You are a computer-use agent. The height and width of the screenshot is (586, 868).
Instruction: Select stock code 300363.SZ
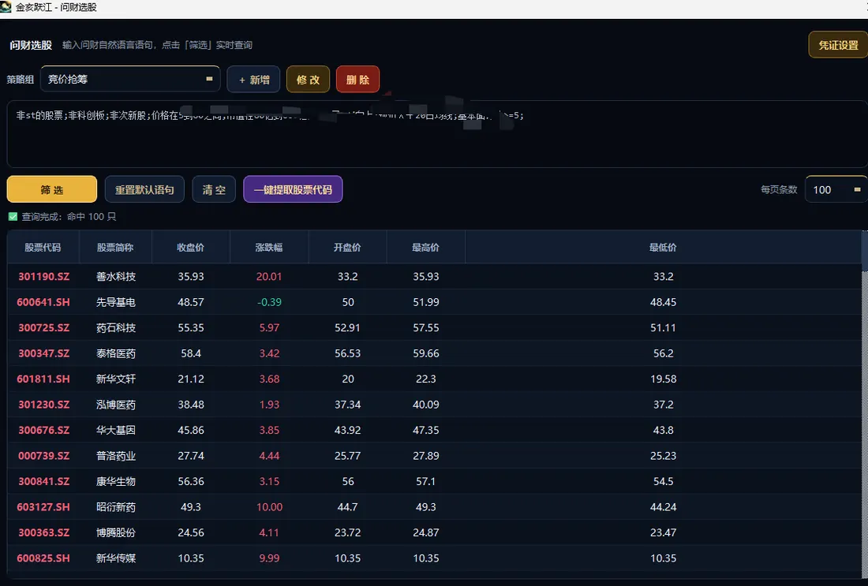coord(43,532)
